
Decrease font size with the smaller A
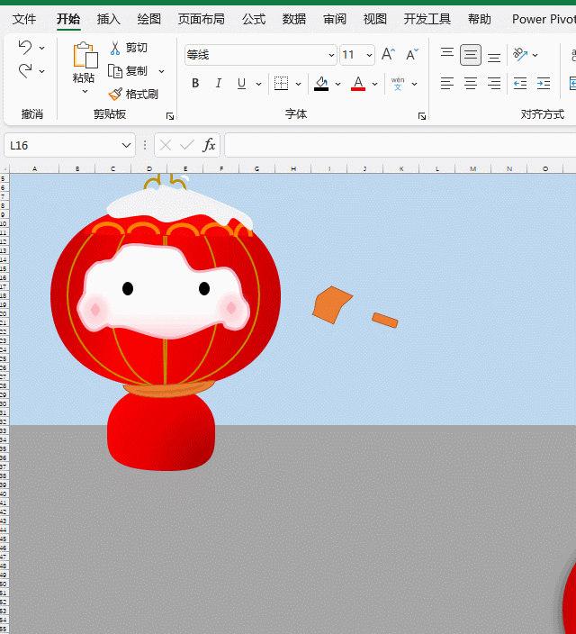[412, 54]
